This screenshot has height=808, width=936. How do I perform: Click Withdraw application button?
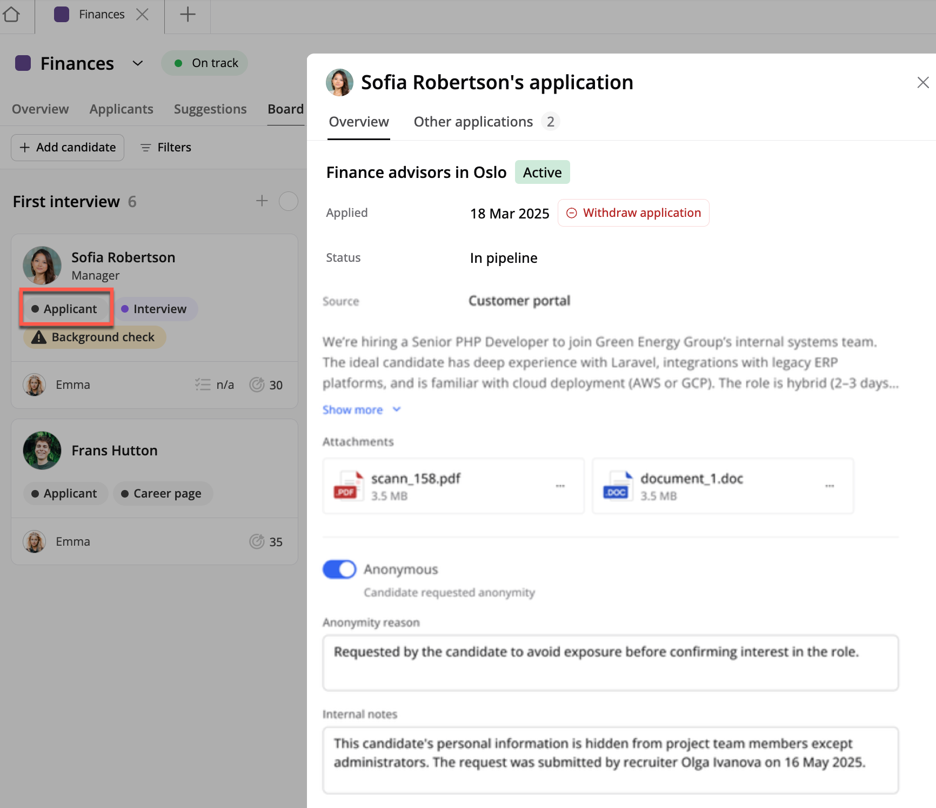click(633, 213)
